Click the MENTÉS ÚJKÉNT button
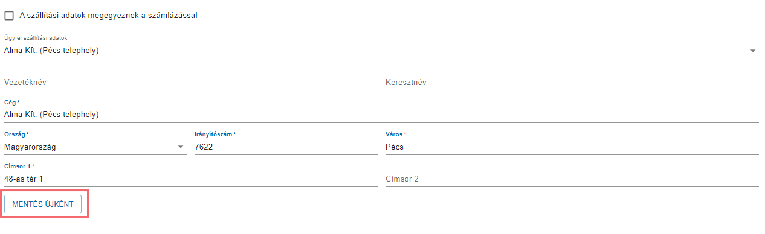 pos(43,204)
